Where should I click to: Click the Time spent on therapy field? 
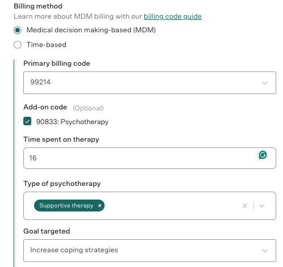click(x=149, y=158)
